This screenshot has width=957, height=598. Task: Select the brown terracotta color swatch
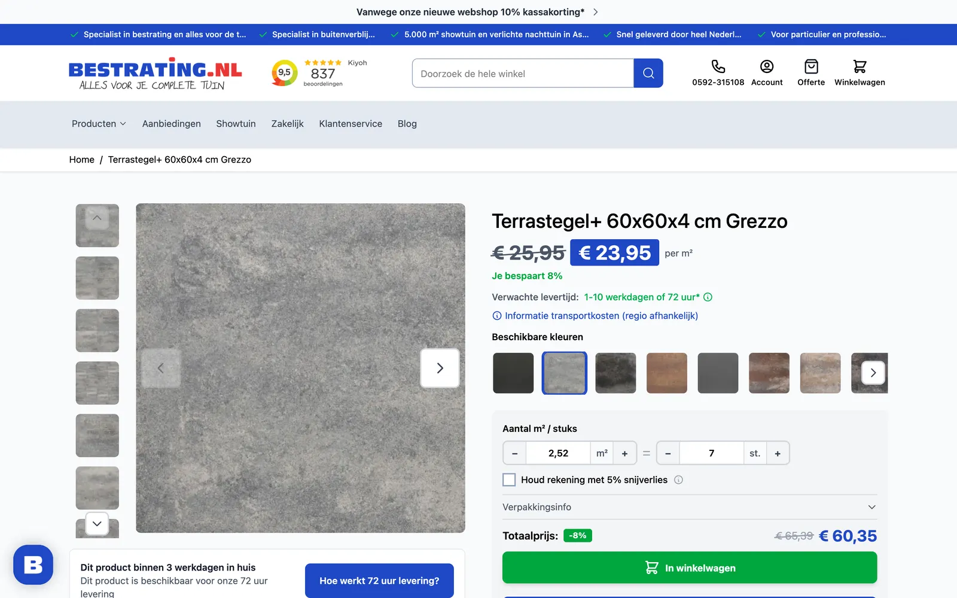coord(667,373)
